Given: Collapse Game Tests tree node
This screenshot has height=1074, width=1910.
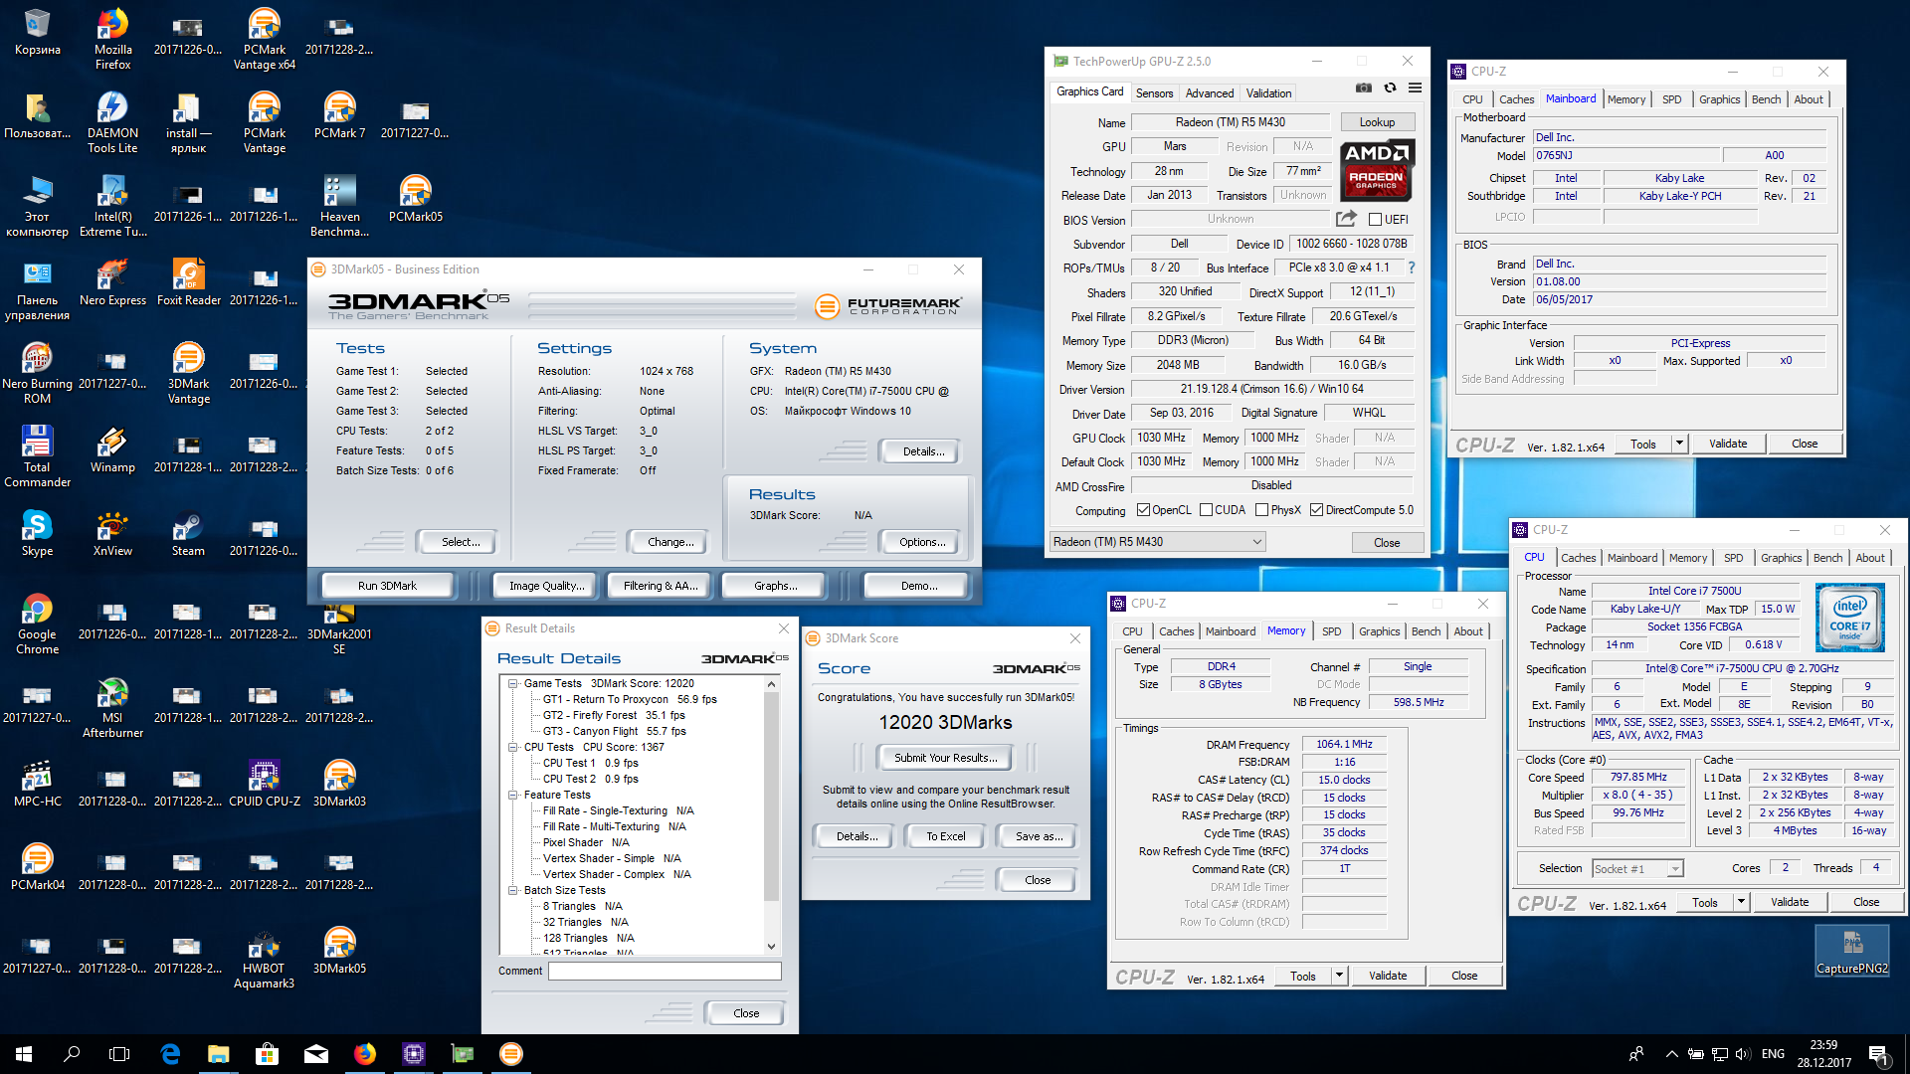Looking at the screenshot, I should click(x=513, y=683).
